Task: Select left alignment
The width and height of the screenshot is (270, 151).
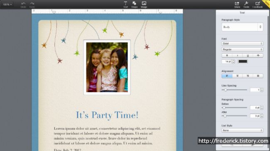Action: coord(227,76)
